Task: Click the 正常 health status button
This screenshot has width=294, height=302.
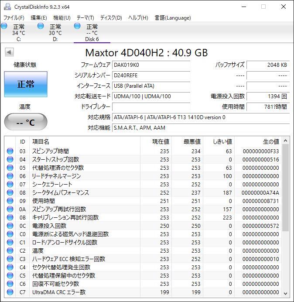Action: pyautogui.click(x=26, y=84)
